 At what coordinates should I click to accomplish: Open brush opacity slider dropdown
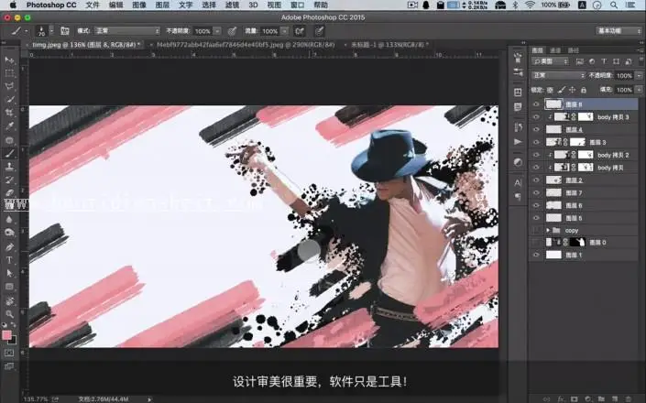click(x=217, y=31)
